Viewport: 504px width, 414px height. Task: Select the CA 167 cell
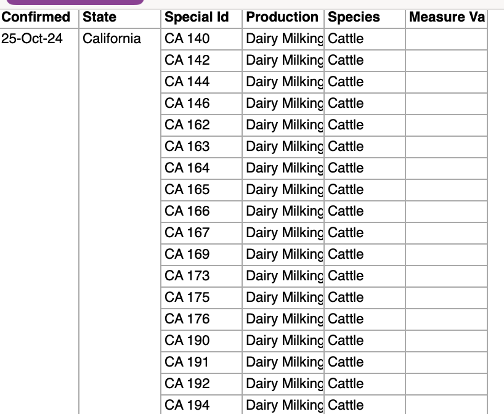coord(201,233)
